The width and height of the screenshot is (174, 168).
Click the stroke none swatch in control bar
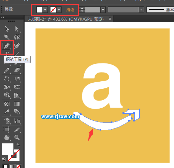53,10
